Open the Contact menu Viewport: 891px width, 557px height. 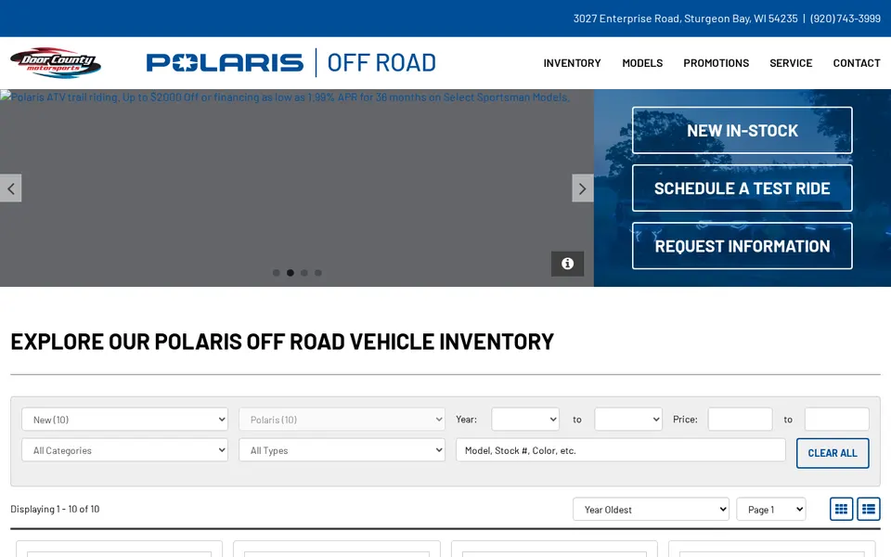click(857, 63)
